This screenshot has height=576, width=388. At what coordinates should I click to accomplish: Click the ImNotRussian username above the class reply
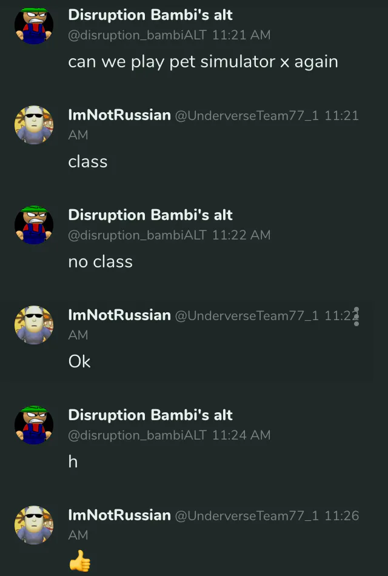point(119,115)
